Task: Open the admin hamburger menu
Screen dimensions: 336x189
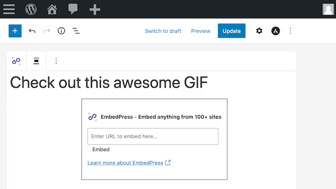Action: 9,9
